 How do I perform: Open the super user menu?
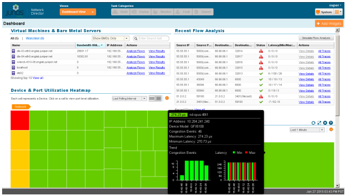click(335, 5)
